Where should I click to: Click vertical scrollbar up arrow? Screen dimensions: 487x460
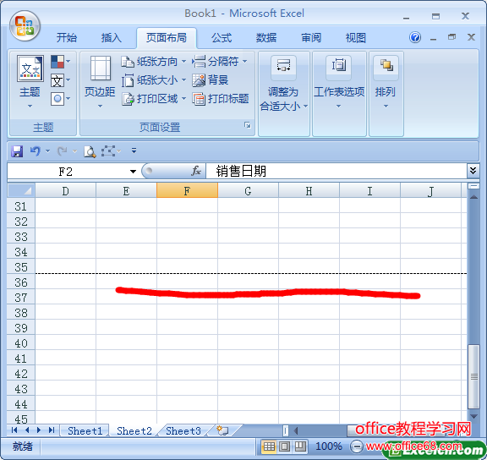coord(473,197)
